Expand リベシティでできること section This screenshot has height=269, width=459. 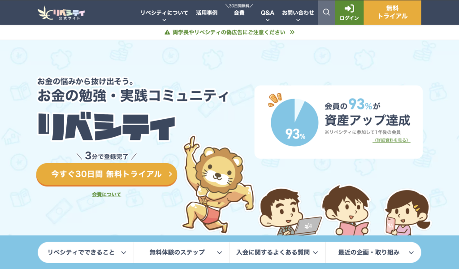coord(86,252)
